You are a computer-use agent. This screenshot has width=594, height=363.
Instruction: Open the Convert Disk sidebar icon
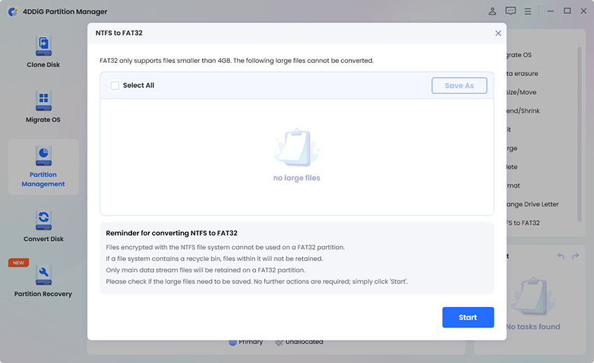(x=43, y=220)
